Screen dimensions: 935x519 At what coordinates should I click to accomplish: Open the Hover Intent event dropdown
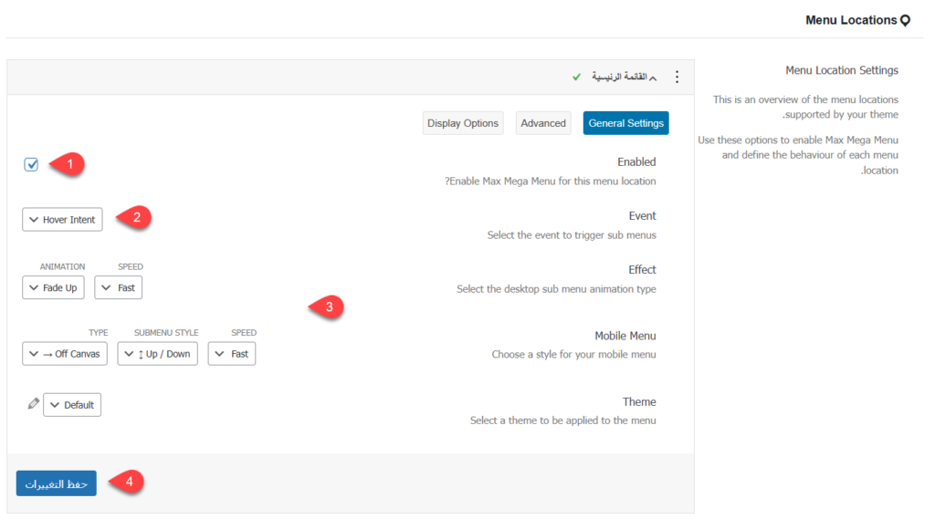pyautogui.click(x=62, y=220)
